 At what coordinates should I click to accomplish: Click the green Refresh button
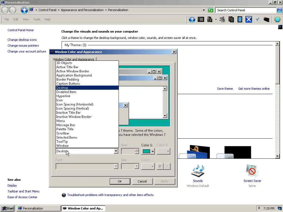point(210,10)
